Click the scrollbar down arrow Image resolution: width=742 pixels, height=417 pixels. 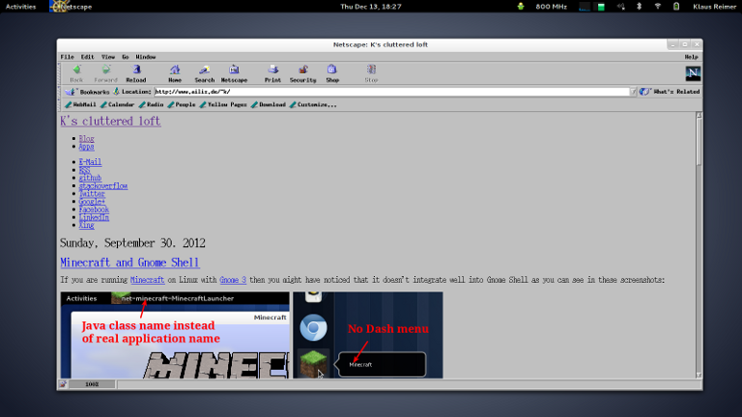pos(699,375)
